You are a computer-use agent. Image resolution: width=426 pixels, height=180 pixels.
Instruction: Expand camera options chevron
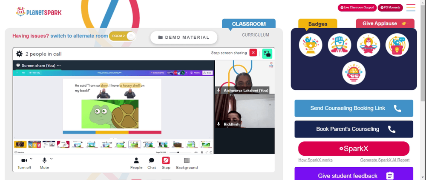click(31, 159)
